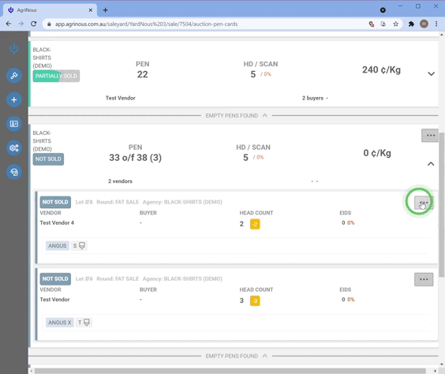This screenshot has width=445, height=374.
Task: Open three-dot menu for Pen 33 card
Action: [430, 136]
